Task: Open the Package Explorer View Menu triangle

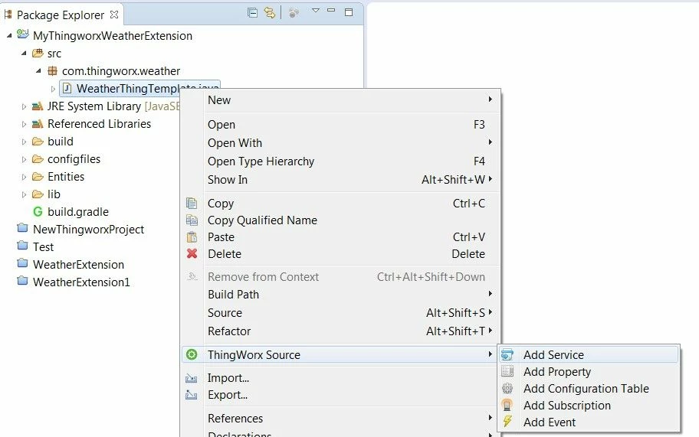Action: point(316,10)
